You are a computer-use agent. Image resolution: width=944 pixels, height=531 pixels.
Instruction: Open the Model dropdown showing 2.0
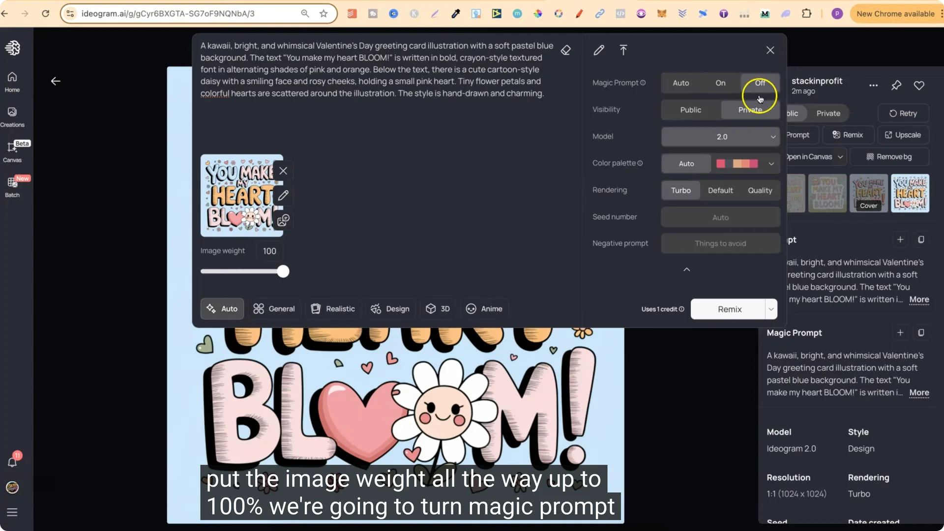720,137
